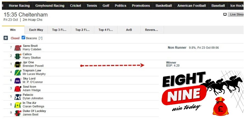Click Sans Bruit's red striped jockey silks

tap(18, 48)
